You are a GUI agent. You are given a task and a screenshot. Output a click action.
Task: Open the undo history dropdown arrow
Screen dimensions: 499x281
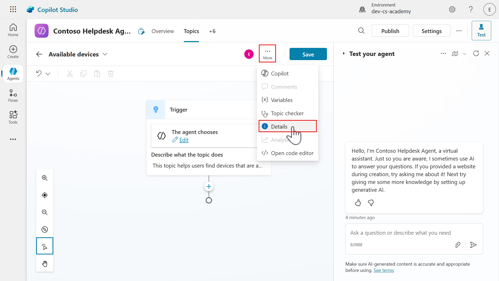tap(48, 74)
